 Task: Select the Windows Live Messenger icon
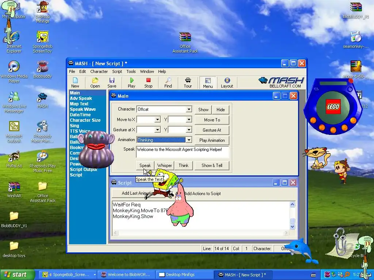pos(14,102)
